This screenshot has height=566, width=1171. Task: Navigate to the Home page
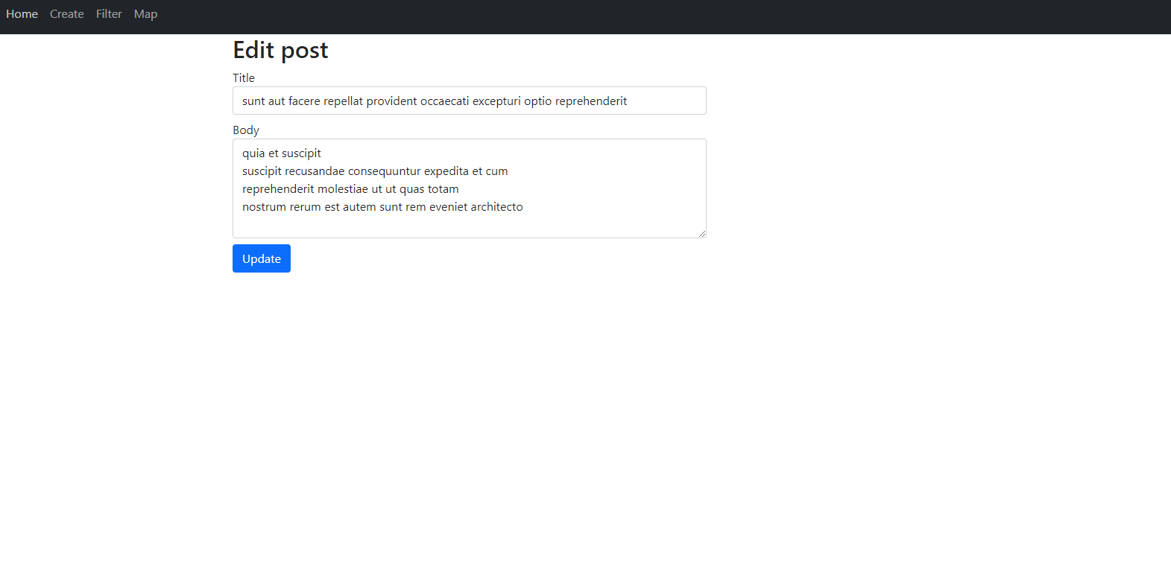(22, 13)
